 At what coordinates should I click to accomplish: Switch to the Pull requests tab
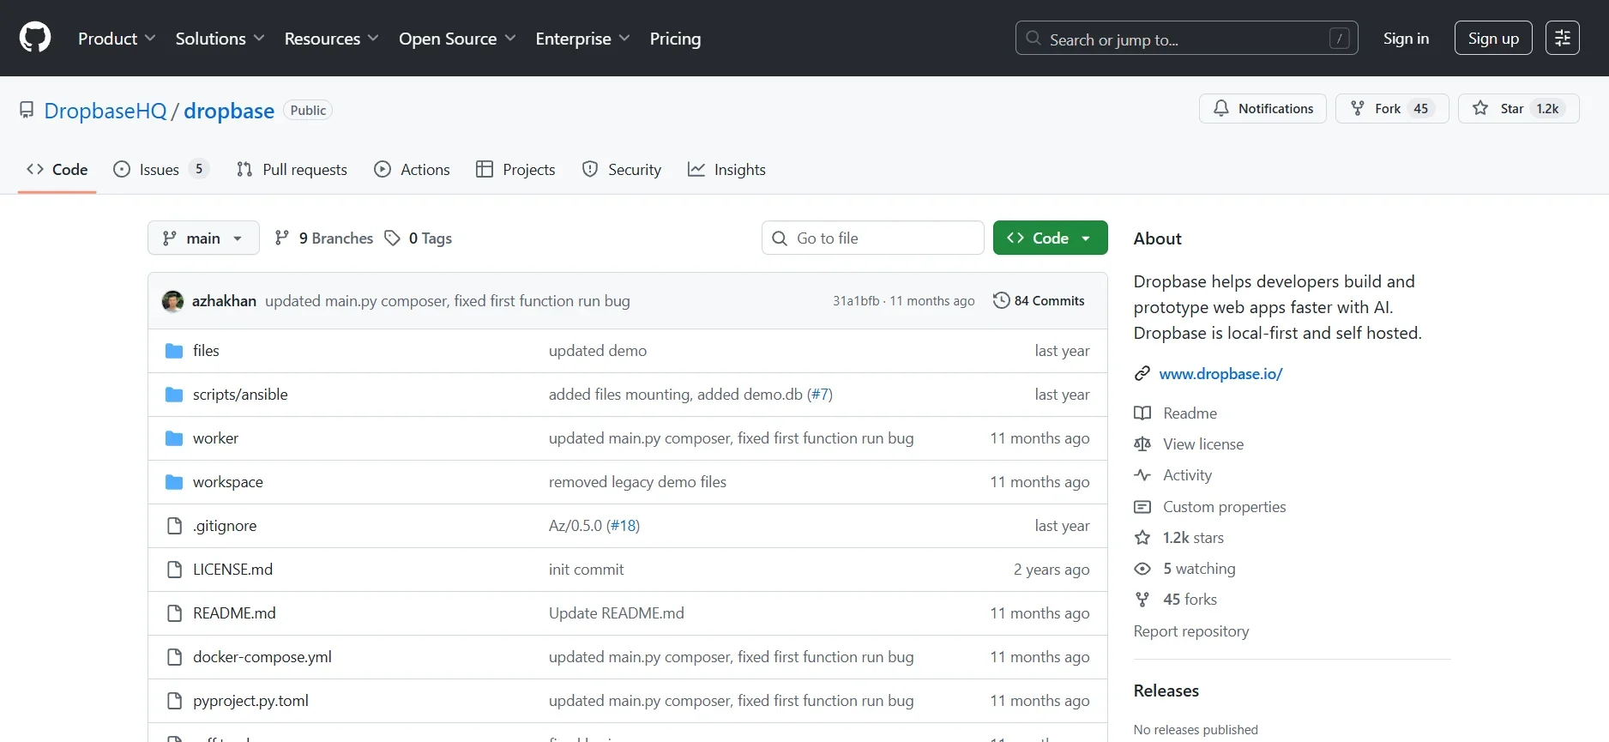point(292,170)
